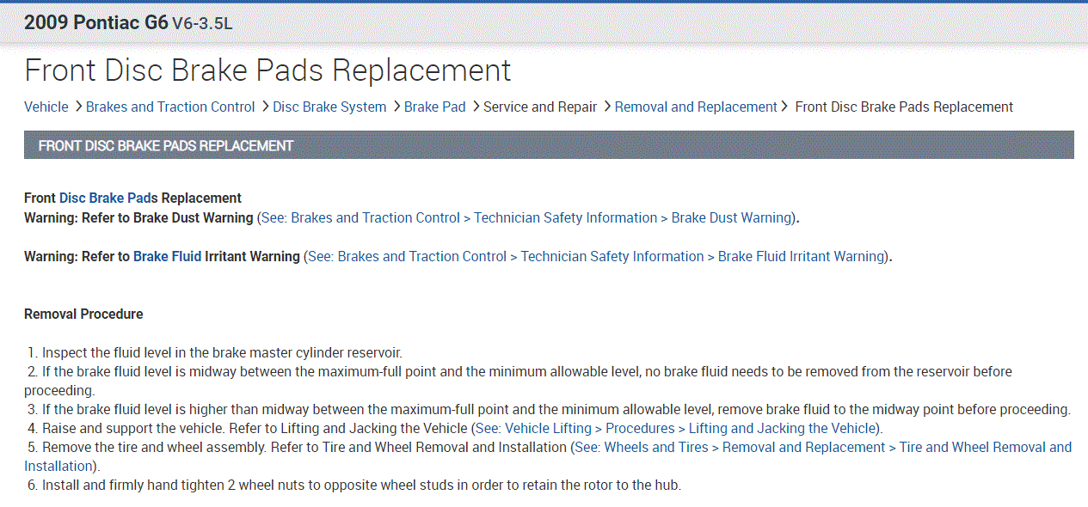Select the Brake Pad breadcrumb link
1088x507 pixels.
tap(434, 107)
